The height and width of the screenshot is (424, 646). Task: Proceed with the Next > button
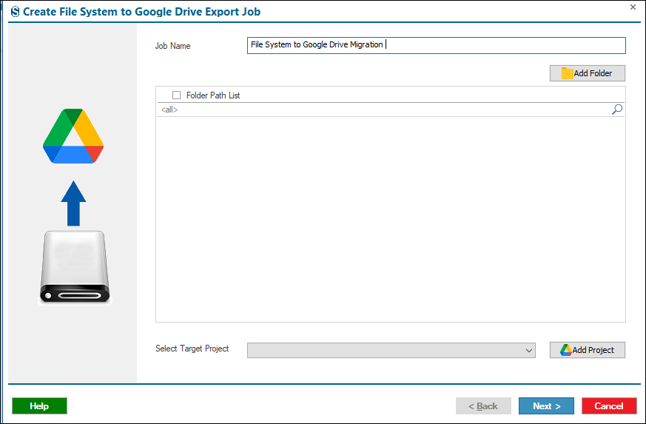point(546,406)
